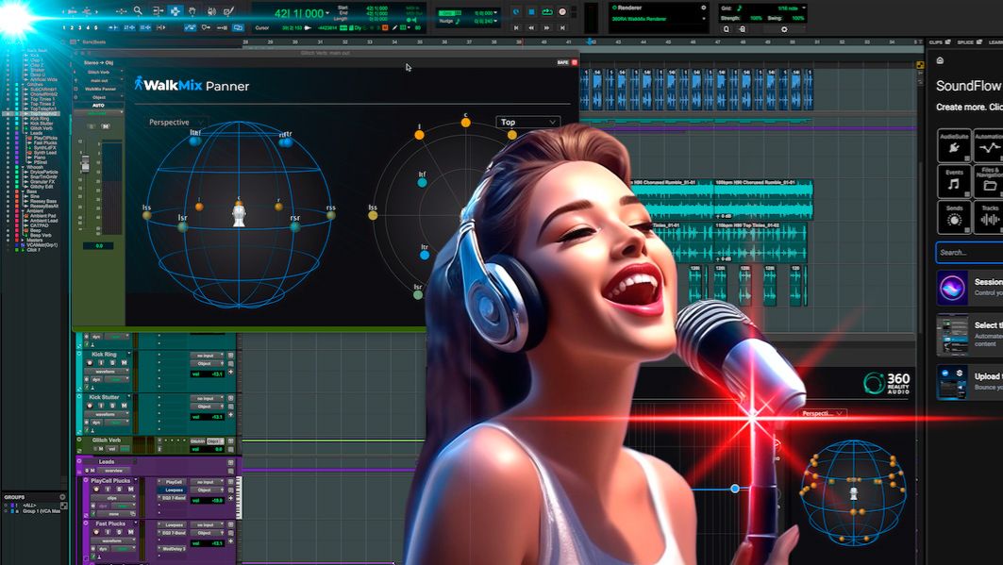Open Files & Navigation folder deck
Viewport: 1003px width, 565px height.
[x=990, y=181]
